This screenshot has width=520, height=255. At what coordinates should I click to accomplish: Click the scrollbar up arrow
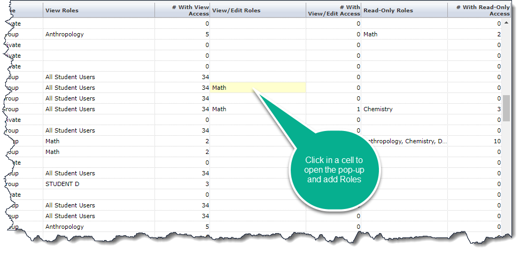[x=506, y=22]
